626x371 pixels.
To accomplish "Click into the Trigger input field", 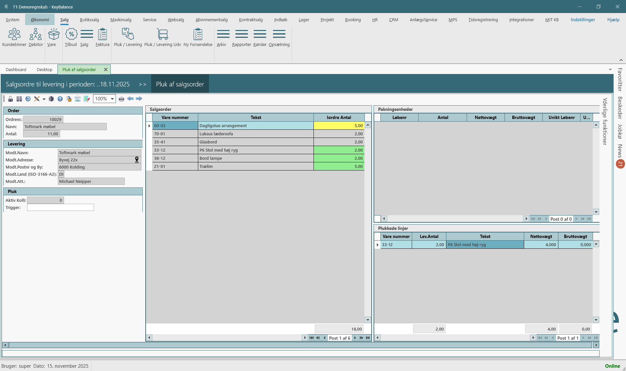I will click(x=60, y=207).
